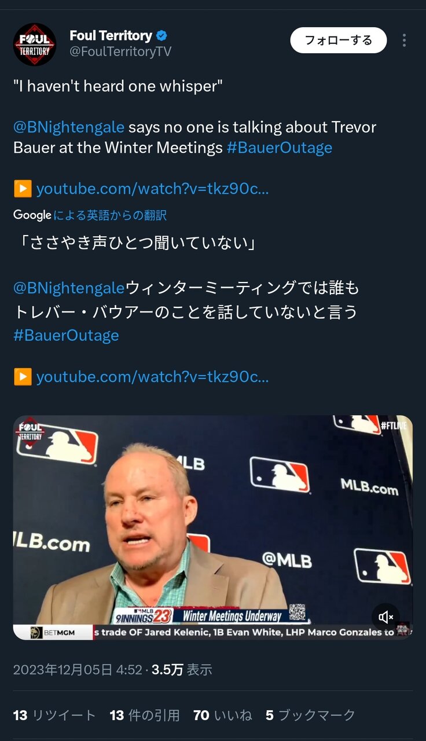This screenshot has height=741, width=426.
Task: Click the @FoulTerritoryTV handle
Action: pyautogui.click(x=120, y=52)
